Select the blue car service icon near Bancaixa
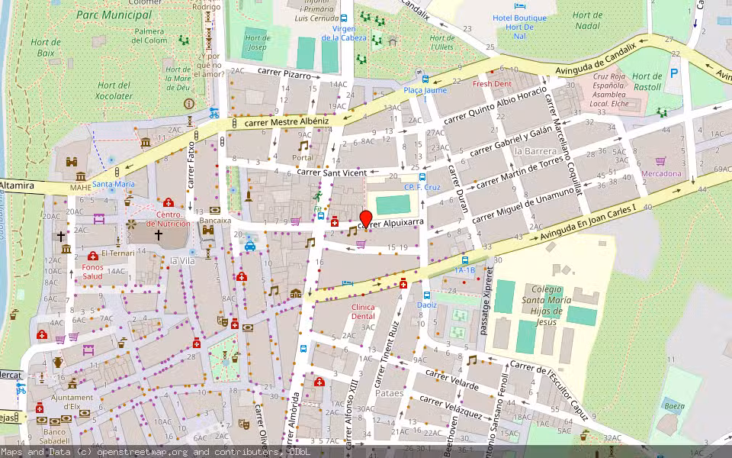Viewport: 732px width, 458px height. (249, 247)
